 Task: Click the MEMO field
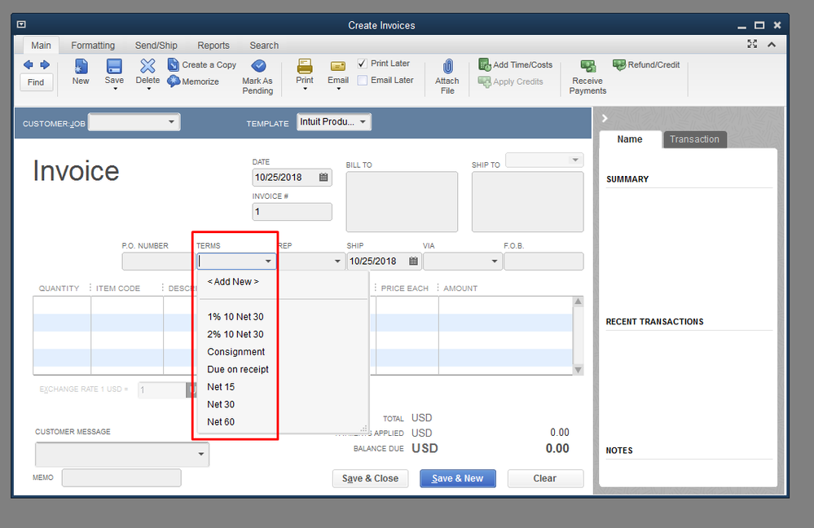click(x=121, y=477)
